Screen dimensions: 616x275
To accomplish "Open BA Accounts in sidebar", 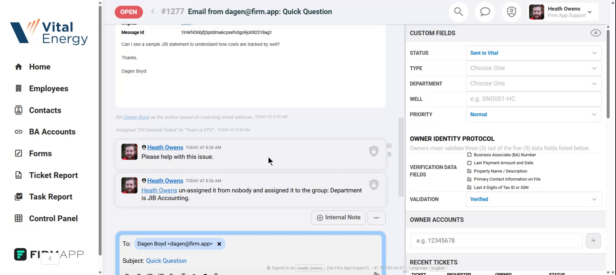I will click(52, 132).
